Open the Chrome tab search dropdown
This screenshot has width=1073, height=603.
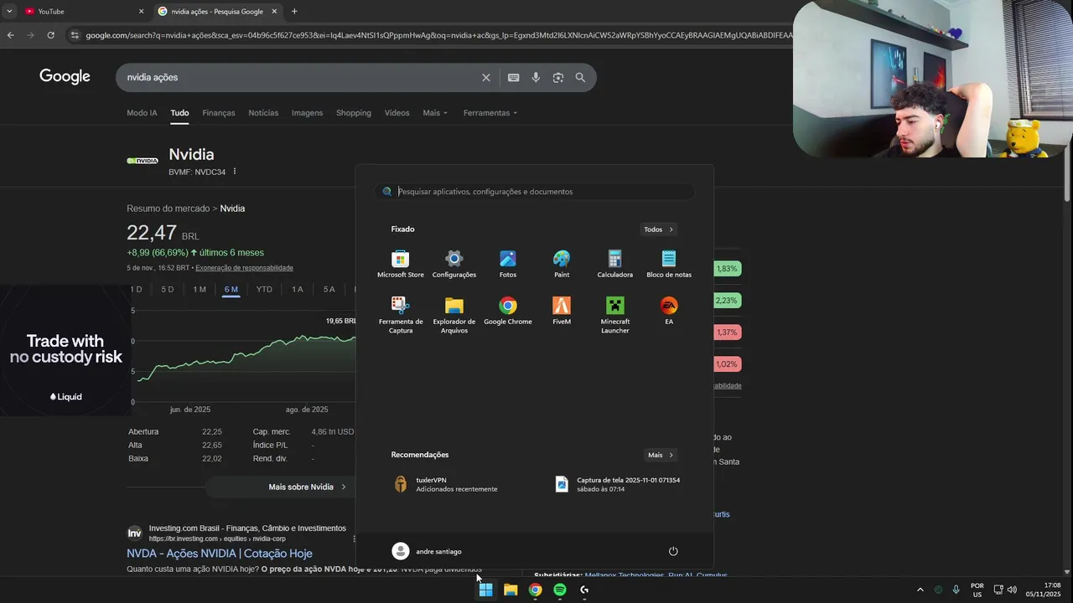pyautogui.click(x=8, y=12)
